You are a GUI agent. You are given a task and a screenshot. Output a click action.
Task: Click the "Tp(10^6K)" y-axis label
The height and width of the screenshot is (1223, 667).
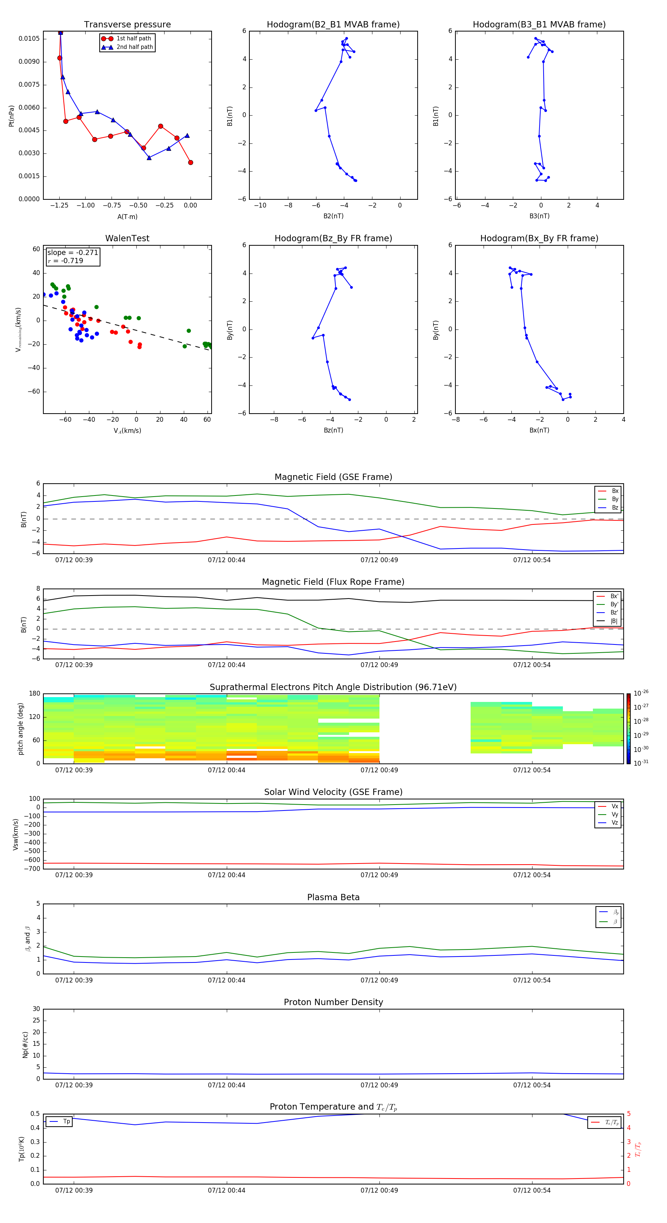click(21, 1149)
